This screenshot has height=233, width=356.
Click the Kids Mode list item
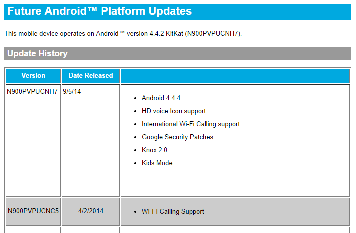(157, 163)
